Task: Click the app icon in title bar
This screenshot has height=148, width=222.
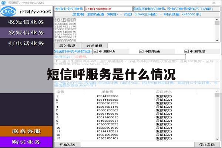Action: (4, 3)
